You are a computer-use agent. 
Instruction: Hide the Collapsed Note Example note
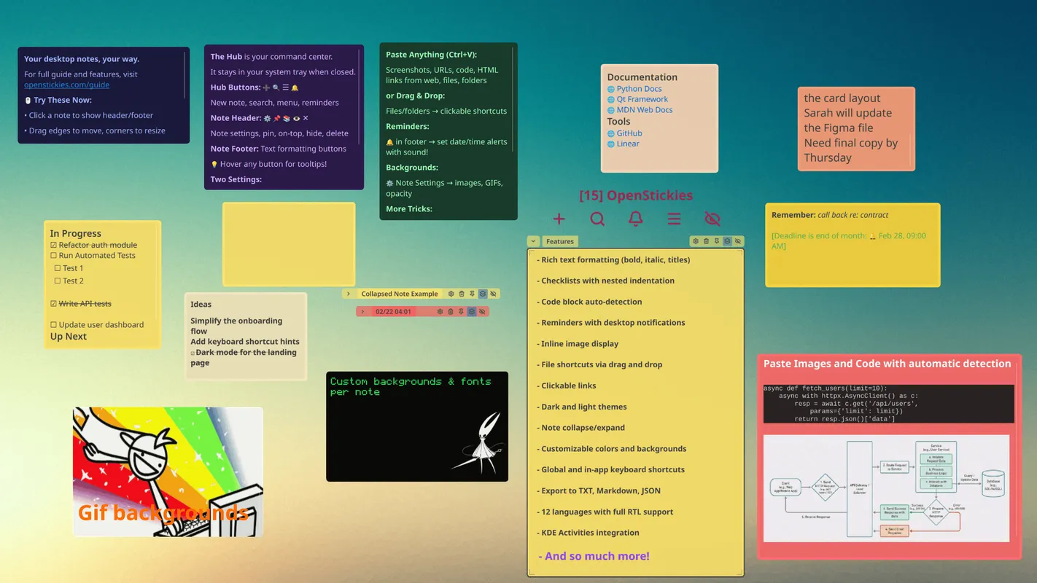click(x=494, y=293)
